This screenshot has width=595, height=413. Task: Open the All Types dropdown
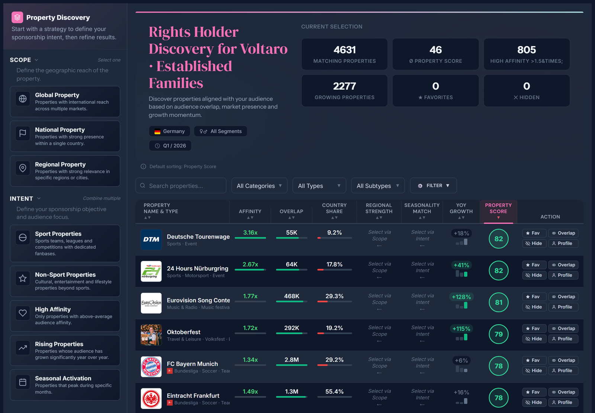click(x=319, y=185)
